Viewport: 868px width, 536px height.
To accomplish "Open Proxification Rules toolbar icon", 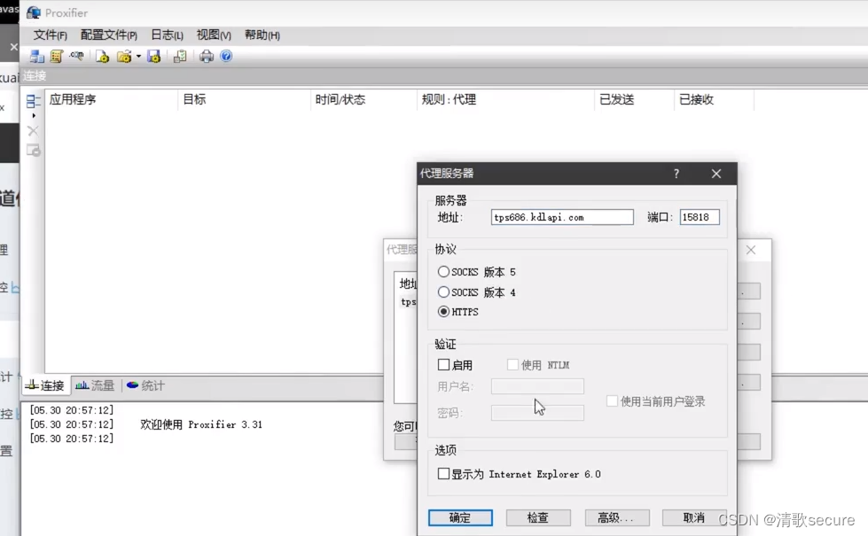I will [x=57, y=56].
